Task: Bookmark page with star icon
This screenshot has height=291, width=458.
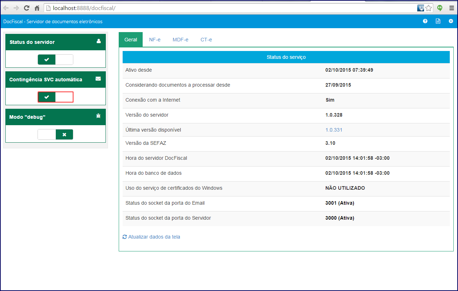Action: click(x=429, y=8)
